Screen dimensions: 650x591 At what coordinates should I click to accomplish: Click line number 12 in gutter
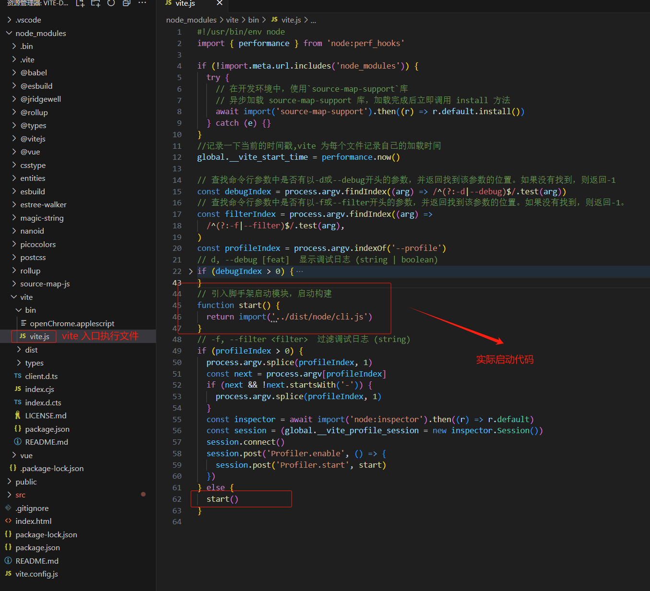click(x=177, y=157)
